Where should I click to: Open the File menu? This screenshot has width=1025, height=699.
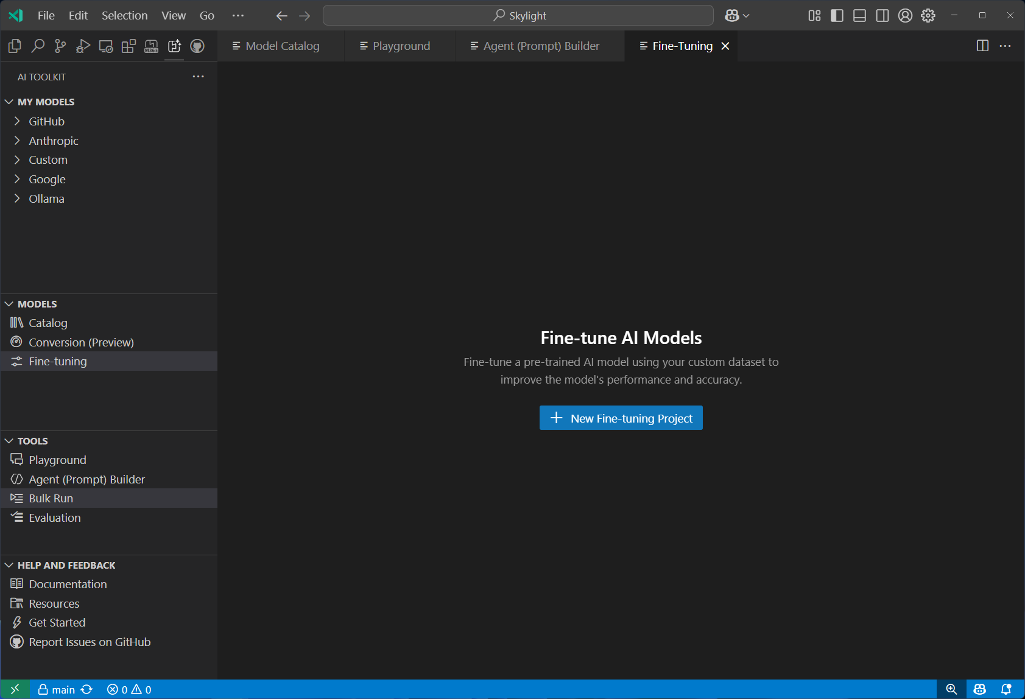(x=46, y=16)
